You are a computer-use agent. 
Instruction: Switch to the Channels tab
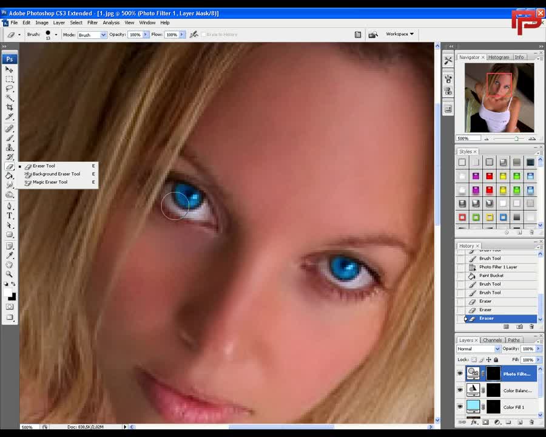492,340
